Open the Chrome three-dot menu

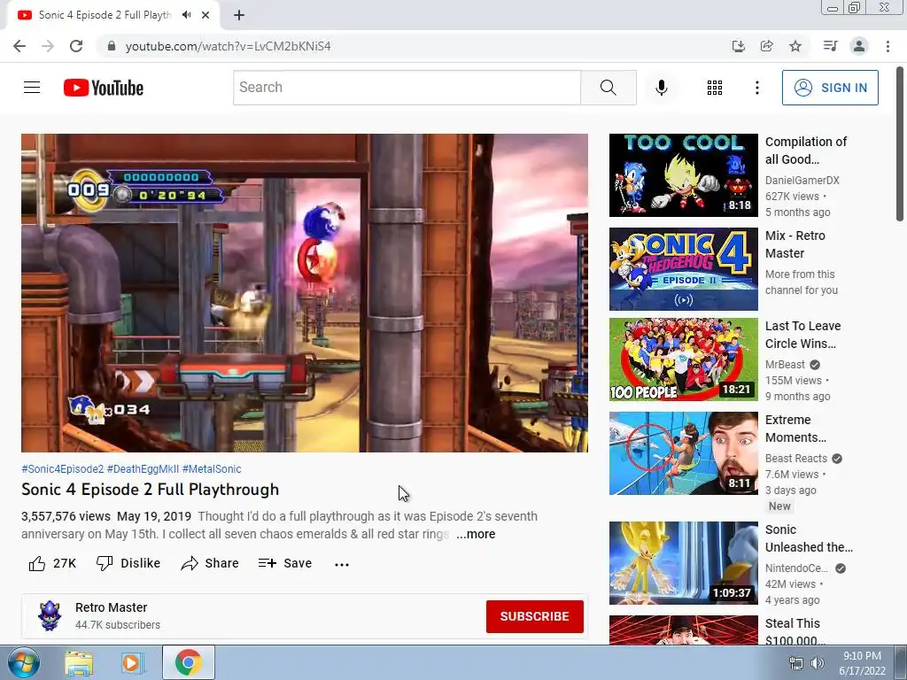coord(888,46)
